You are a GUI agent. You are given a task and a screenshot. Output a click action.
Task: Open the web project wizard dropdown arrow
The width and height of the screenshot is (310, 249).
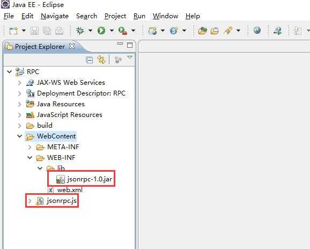(163, 31)
